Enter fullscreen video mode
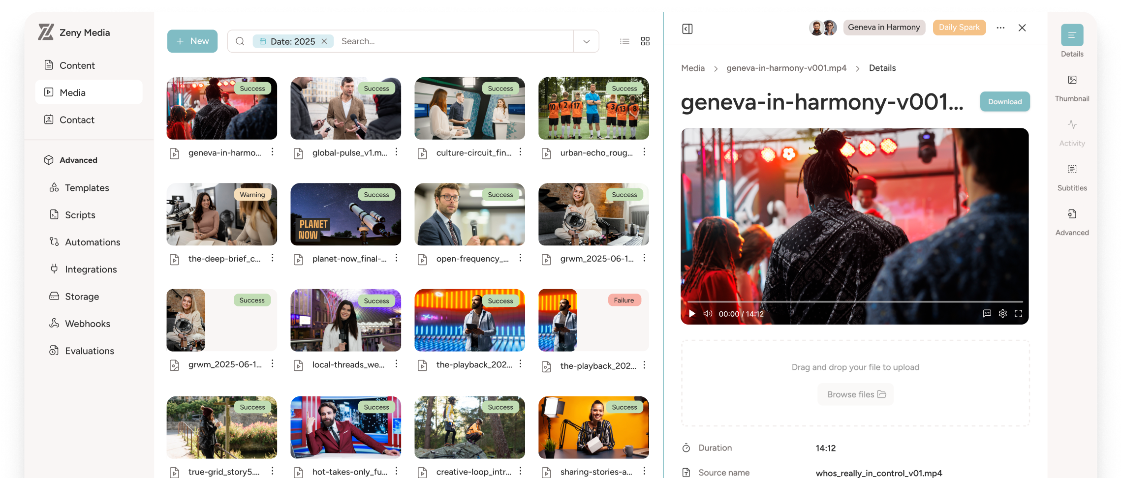Image resolution: width=1122 pixels, height=478 pixels. (x=1018, y=314)
